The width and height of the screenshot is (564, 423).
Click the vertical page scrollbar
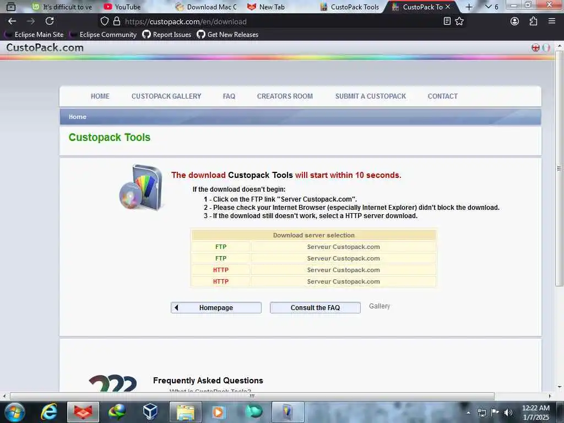(x=558, y=168)
